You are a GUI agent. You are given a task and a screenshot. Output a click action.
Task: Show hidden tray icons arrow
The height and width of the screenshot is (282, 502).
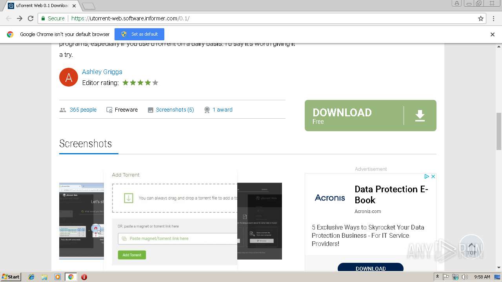(x=437, y=277)
